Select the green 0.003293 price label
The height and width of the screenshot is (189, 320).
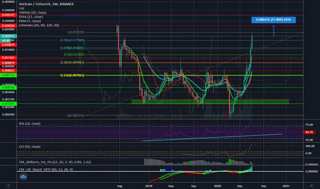click(8, 103)
